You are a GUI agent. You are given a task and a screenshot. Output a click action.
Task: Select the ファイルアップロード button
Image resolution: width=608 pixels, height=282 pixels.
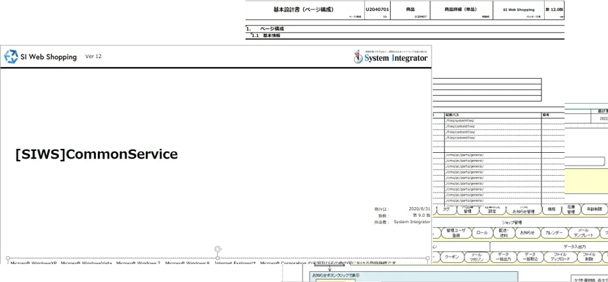coord(560,256)
